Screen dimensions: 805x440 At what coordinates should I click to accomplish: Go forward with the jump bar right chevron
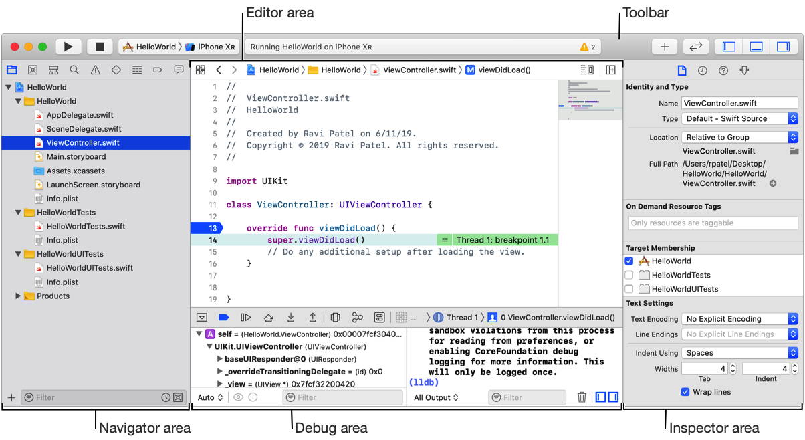point(234,70)
